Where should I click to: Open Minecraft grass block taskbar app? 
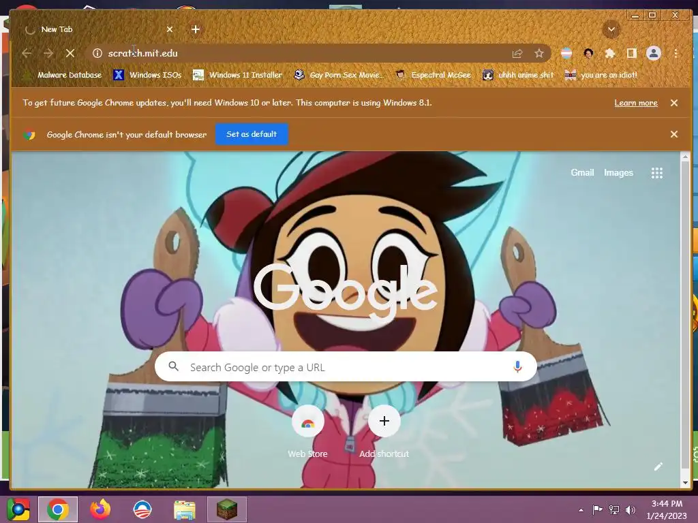click(x=227, y=509)
